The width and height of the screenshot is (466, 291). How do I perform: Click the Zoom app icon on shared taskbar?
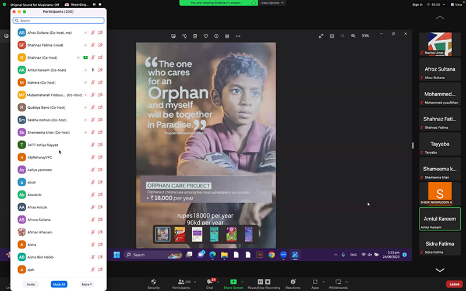pos(283,255)
